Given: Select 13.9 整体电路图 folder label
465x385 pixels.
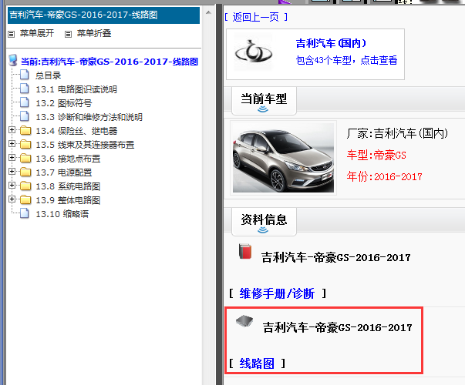Looking at the screenshot, I should pyautogui.click(x=68, y=200).
